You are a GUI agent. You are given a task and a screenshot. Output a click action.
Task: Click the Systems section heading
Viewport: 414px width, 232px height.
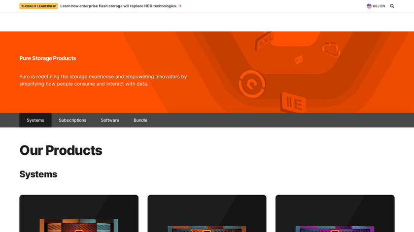click(x=38, y=174)
